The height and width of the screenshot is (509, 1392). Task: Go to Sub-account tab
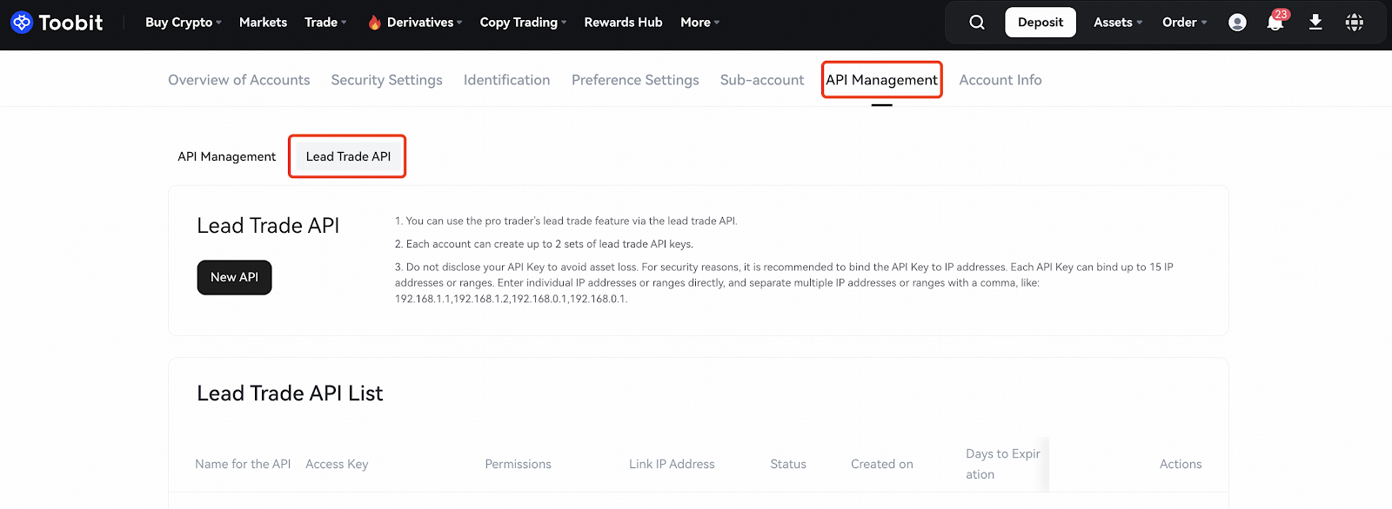pos(762,80)
